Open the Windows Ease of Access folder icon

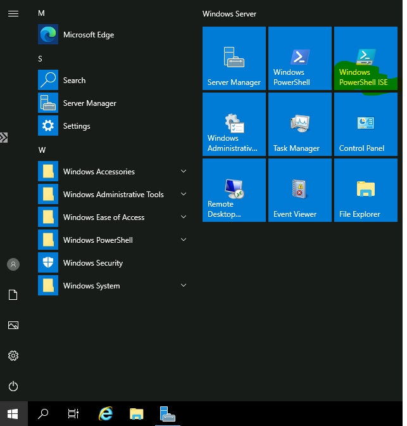[48, 217]
